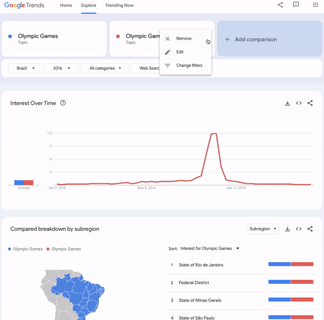Click the share icon in top header
This screenshot has height=320, width=324.
(280, 5)
